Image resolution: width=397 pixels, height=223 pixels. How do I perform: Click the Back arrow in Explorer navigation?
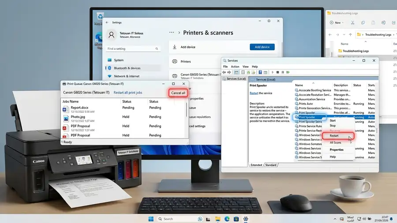(x=330, y=35)
